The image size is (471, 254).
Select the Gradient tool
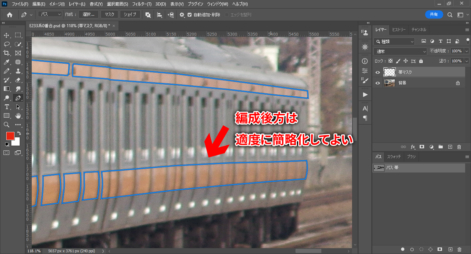(x=7, y=89)
